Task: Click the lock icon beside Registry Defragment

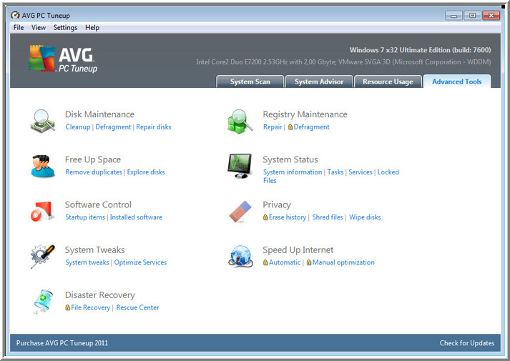Action: click(290, 127)
